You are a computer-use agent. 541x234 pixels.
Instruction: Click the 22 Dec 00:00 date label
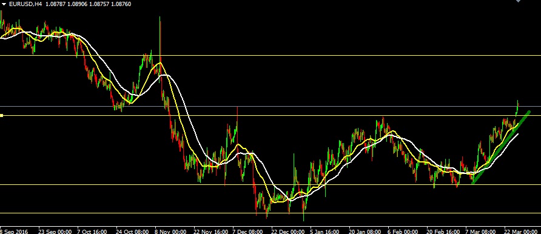[287, 231]
